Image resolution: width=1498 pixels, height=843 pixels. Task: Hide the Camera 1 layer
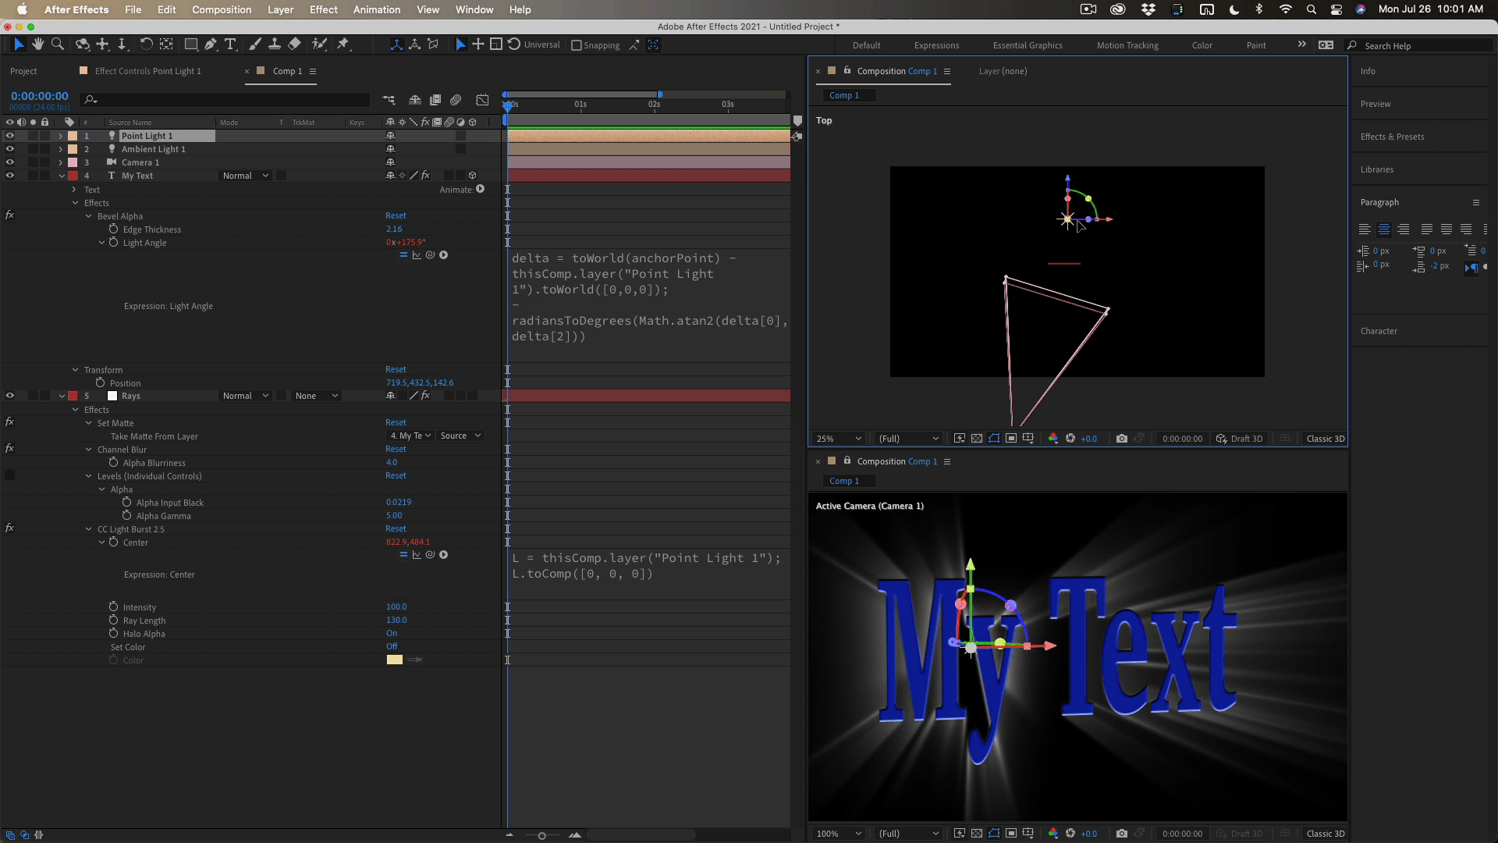coord(10,162)
